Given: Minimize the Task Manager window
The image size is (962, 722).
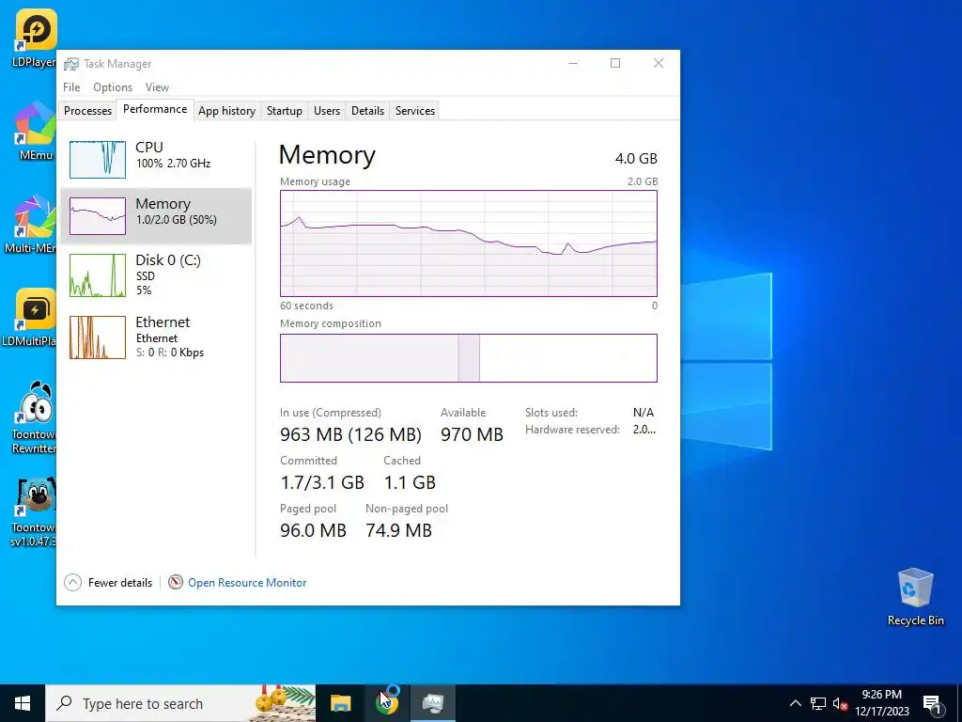Looking at the screenshot, I should pos(573,63).
